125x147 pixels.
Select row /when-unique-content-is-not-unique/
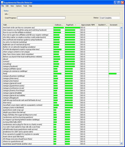tap(61, 52)
